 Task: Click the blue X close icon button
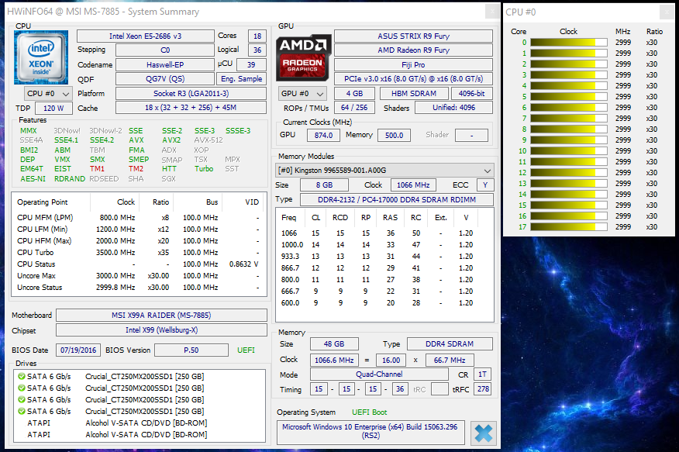click(483, 433)
